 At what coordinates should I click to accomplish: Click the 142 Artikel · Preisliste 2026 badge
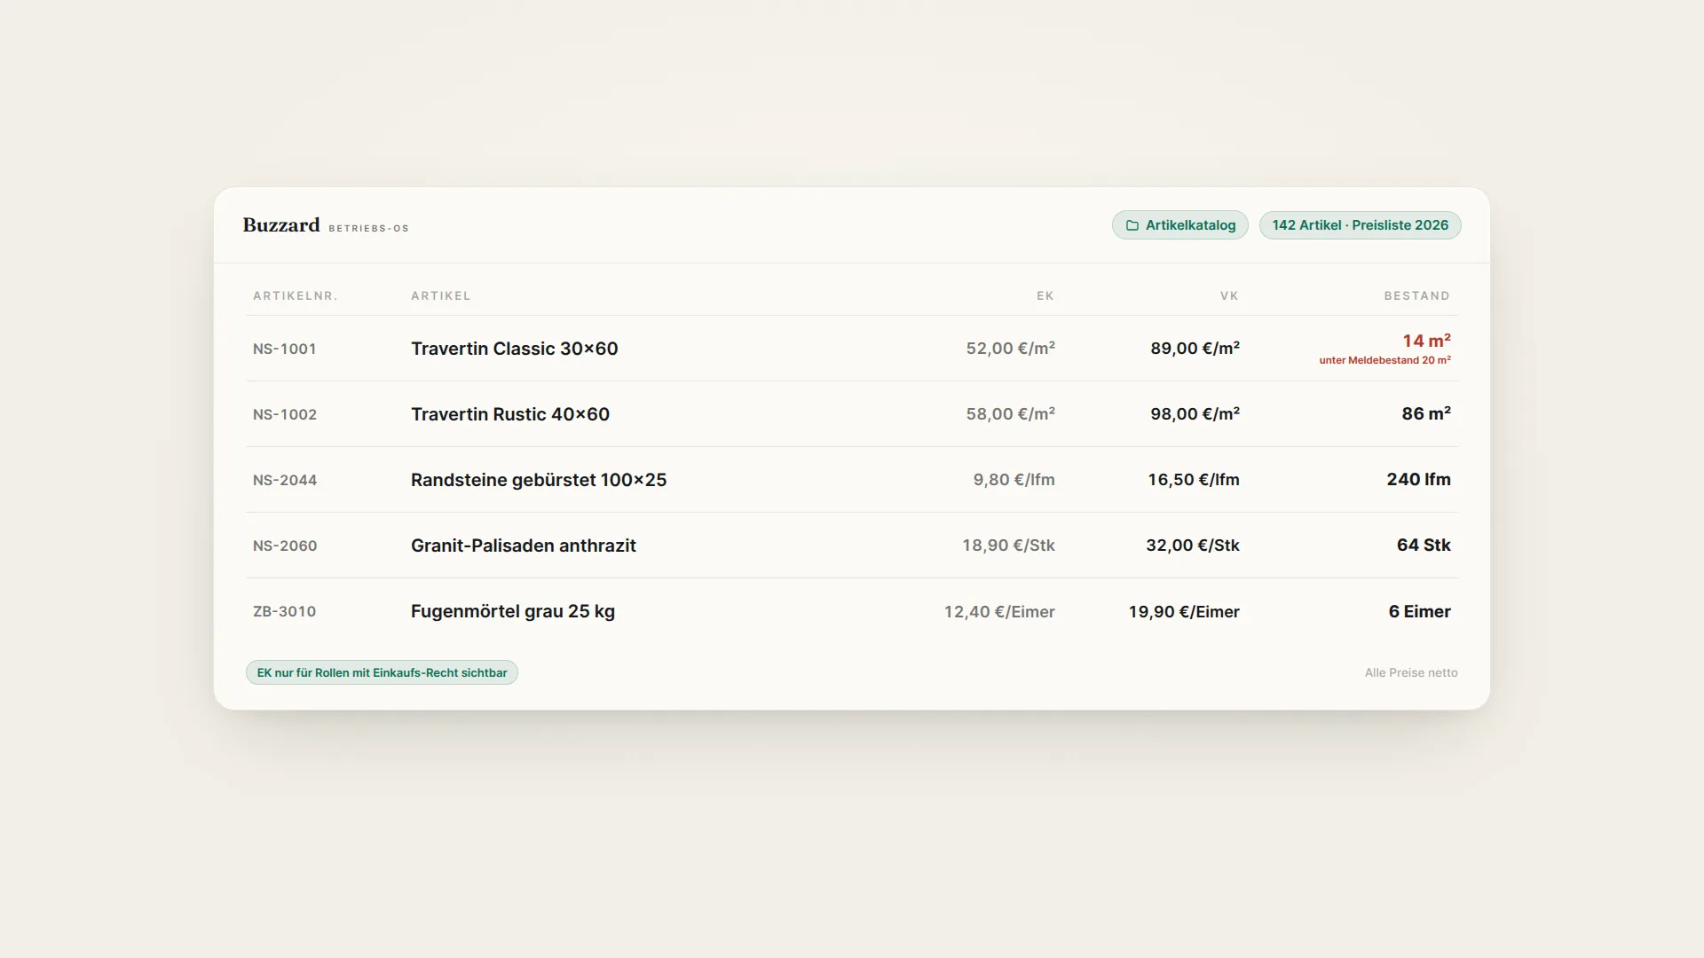[1360, 225]
